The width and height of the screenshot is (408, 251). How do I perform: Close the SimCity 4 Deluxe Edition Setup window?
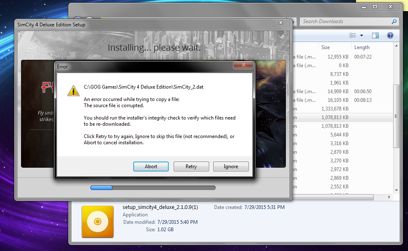coord(281,23)
